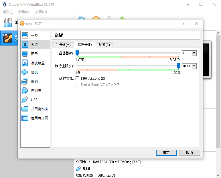This screenshot has width=221, height=178.
Task: Click the VirtualBox tools icon in manager
Action: pyautogui.click(x=8, y=22)
